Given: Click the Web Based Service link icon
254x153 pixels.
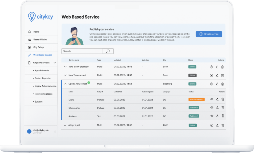Looking at the screenshot, I should coord(29,55).
